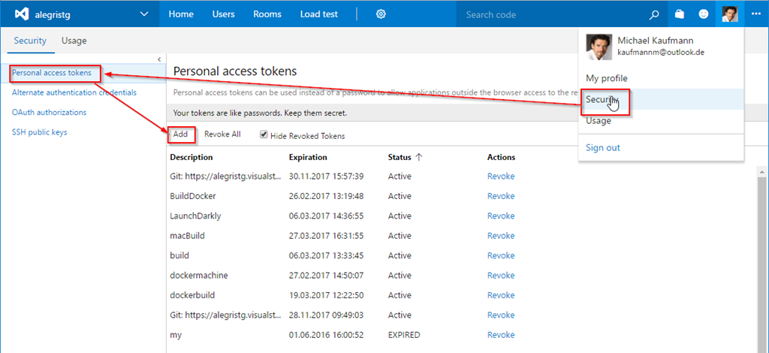769x353 pixels.
Task: Click the user avatar in top bar
Action: click(x=729, y=14)
